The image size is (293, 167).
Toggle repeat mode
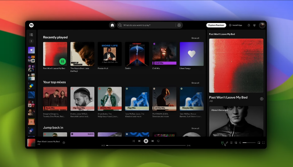158,141
